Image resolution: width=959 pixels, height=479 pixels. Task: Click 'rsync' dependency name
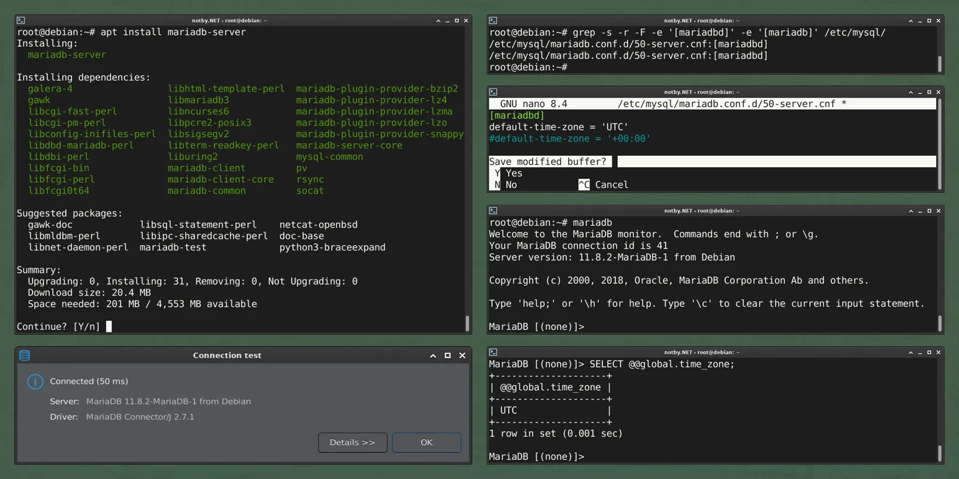pos(310,180)
